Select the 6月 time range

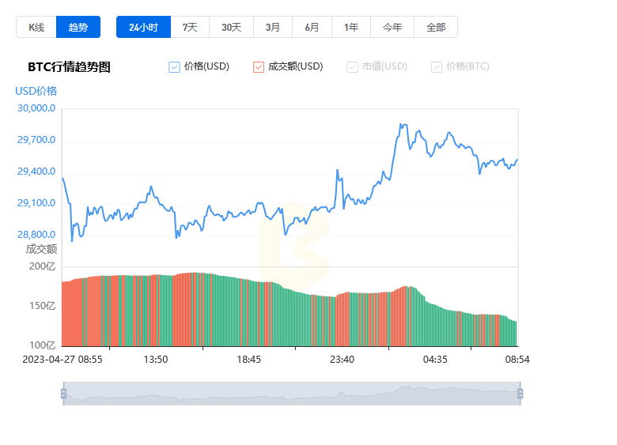(312, 27)
